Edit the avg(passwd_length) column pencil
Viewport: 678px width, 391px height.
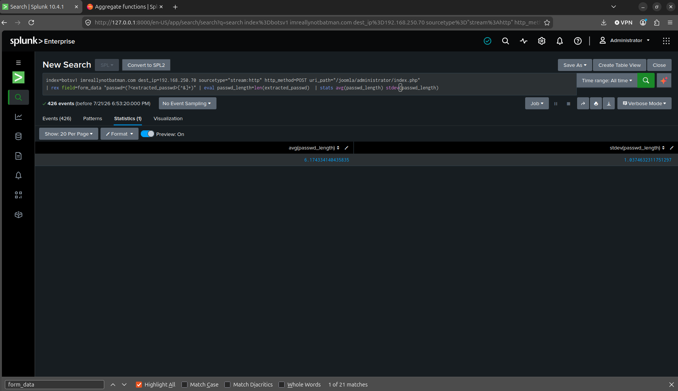pos(346,148)
